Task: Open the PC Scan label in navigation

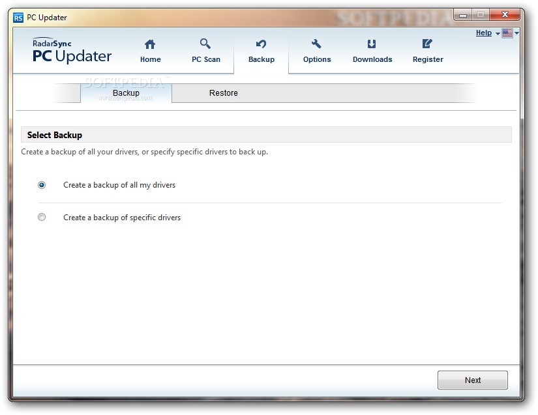Action: click(206, 59)
